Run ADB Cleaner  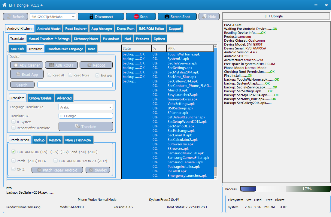pyautogui.click(x=27, y=65)
